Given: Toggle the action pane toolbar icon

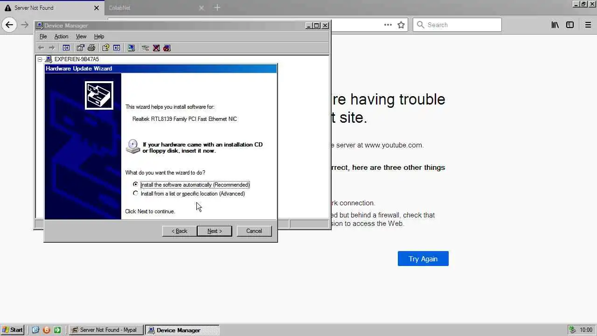Looking at the screenshot, I should tap(117, 48).
